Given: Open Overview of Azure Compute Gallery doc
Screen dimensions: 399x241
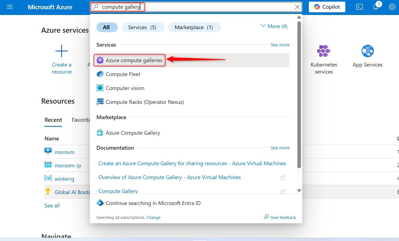Looking at the screenshot, I should tap(169, 177).
